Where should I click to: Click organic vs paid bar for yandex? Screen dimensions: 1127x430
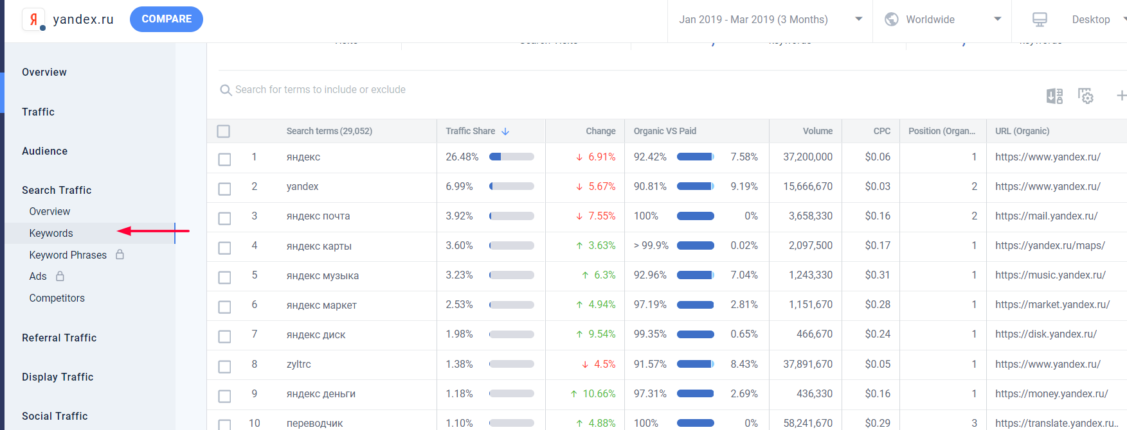click(x=696, y=186)
